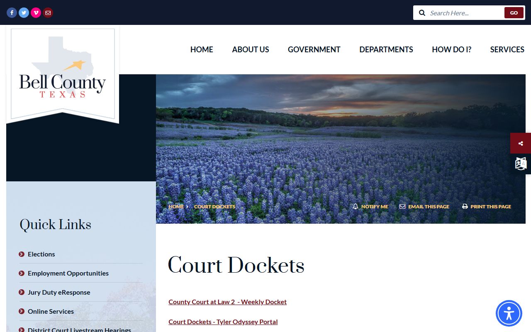Open the Twitter social icon
Viewport: 531px width, 332px height.
[x=24, y=13]
